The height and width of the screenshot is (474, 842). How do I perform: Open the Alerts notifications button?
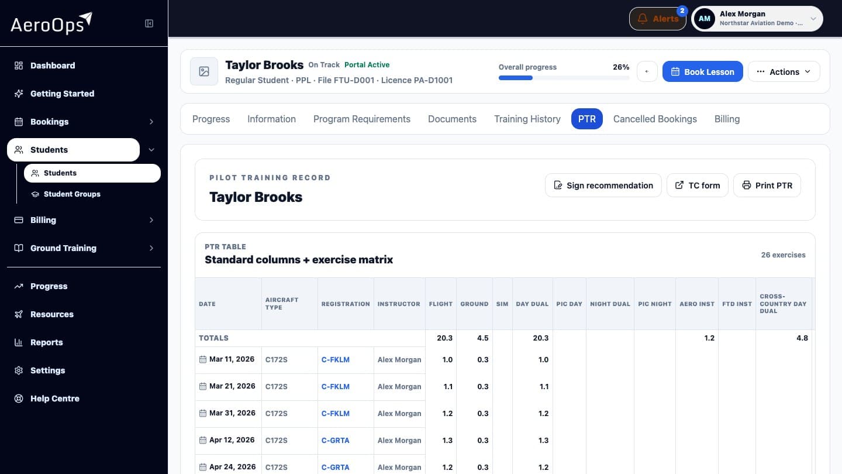658,19
